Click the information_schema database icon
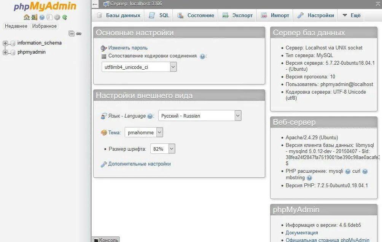Screen dimensions: 382x242 click(x=13, y=43)
